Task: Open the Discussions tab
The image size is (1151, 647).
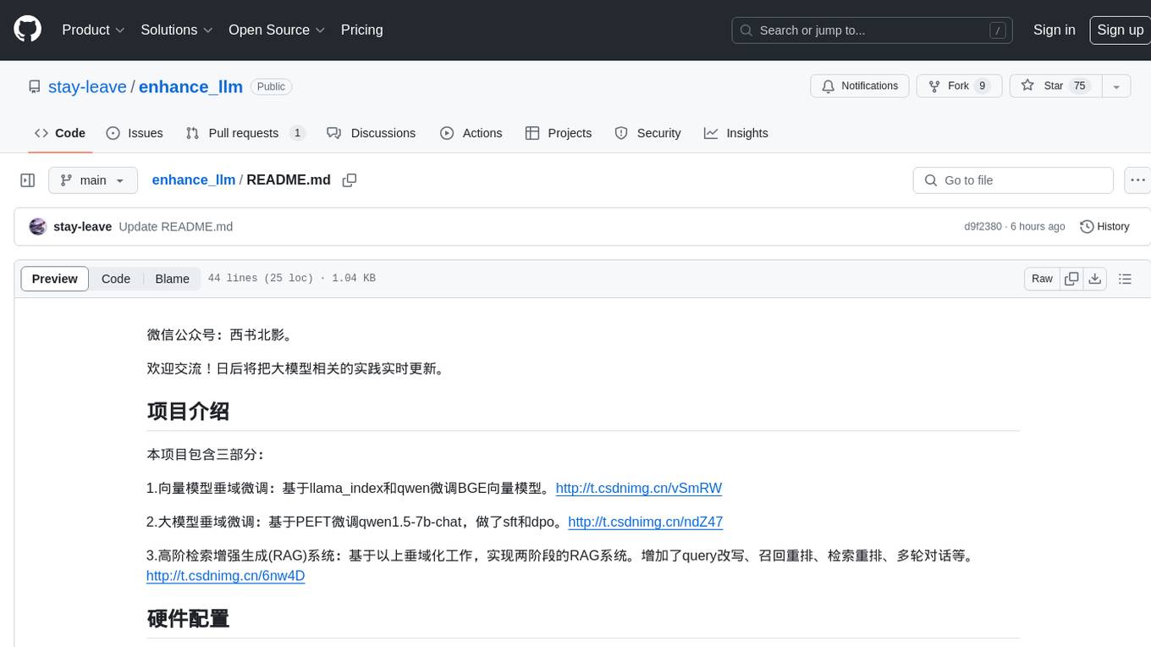Action: pos(372,133)
